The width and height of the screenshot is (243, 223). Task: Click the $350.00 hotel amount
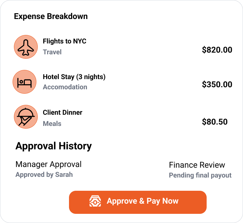(x=217, y=85)
